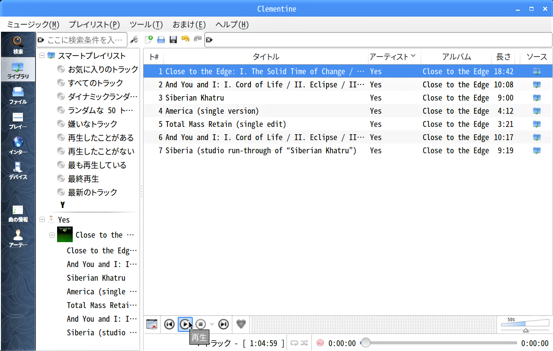
Task: Open the 検索 search sidebar tab
Action: pos(18,45)
